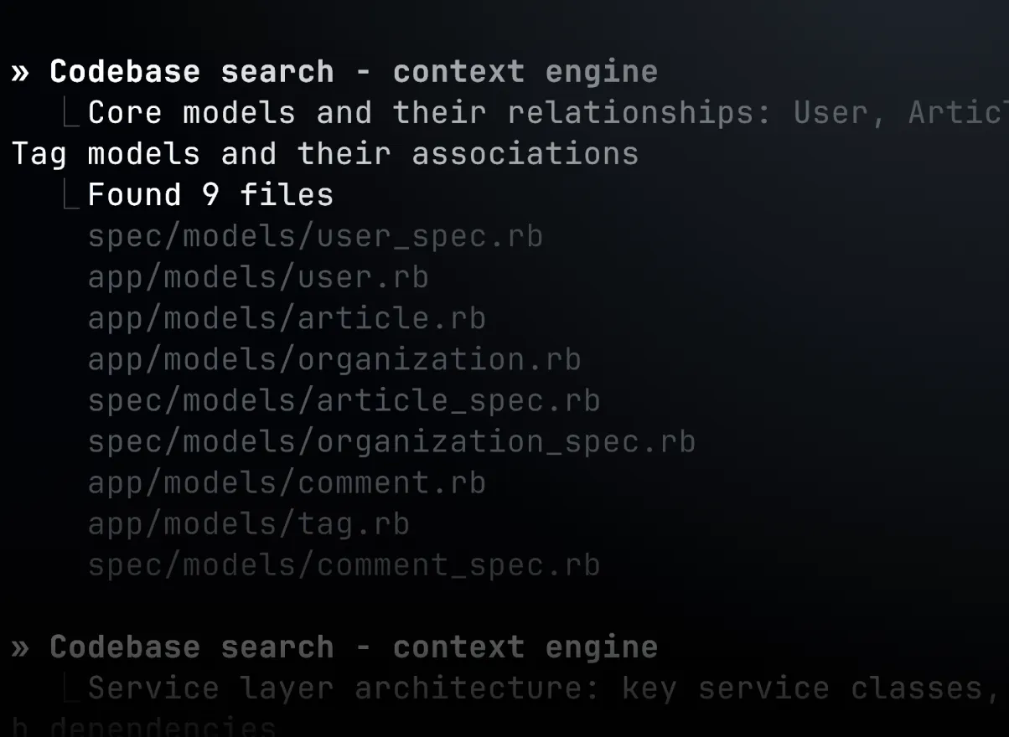Click spec/models/comment_spec.rb path

tap(344, 565)
